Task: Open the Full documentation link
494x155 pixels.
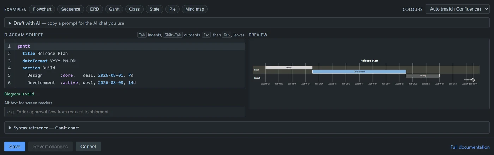Action: point(470,147)
